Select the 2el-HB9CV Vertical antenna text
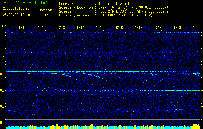203x129 pixels. pyautogui.click(x=126, y=15)
